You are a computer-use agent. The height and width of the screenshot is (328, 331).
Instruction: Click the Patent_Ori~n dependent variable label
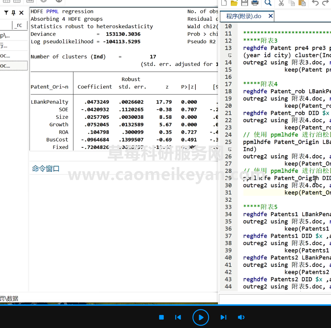50,87
